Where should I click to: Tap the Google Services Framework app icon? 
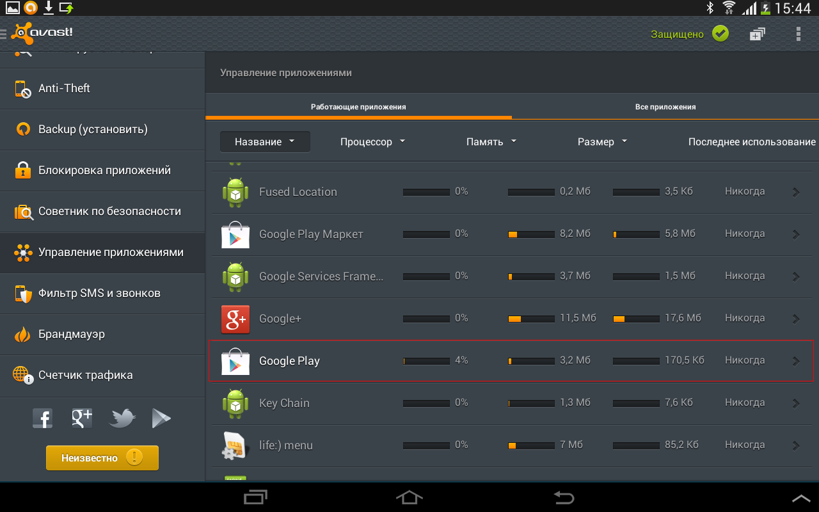click(235, 276)
